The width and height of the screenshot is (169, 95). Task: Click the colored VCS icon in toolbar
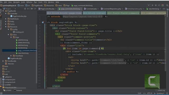[163, 5]
